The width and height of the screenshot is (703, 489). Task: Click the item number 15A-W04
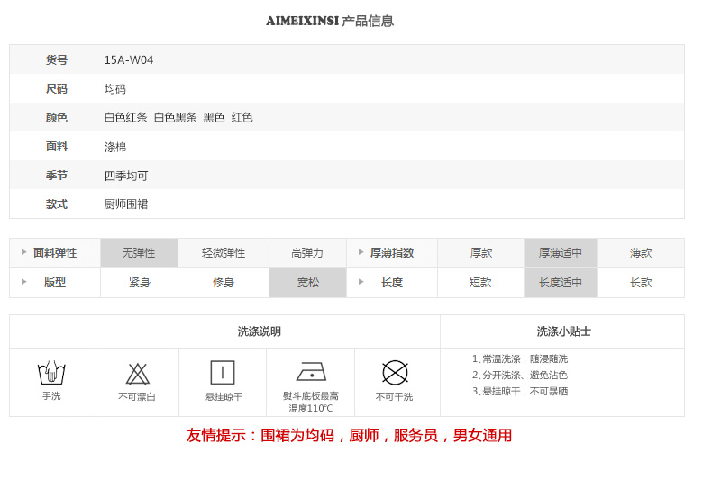coord(129,60)
